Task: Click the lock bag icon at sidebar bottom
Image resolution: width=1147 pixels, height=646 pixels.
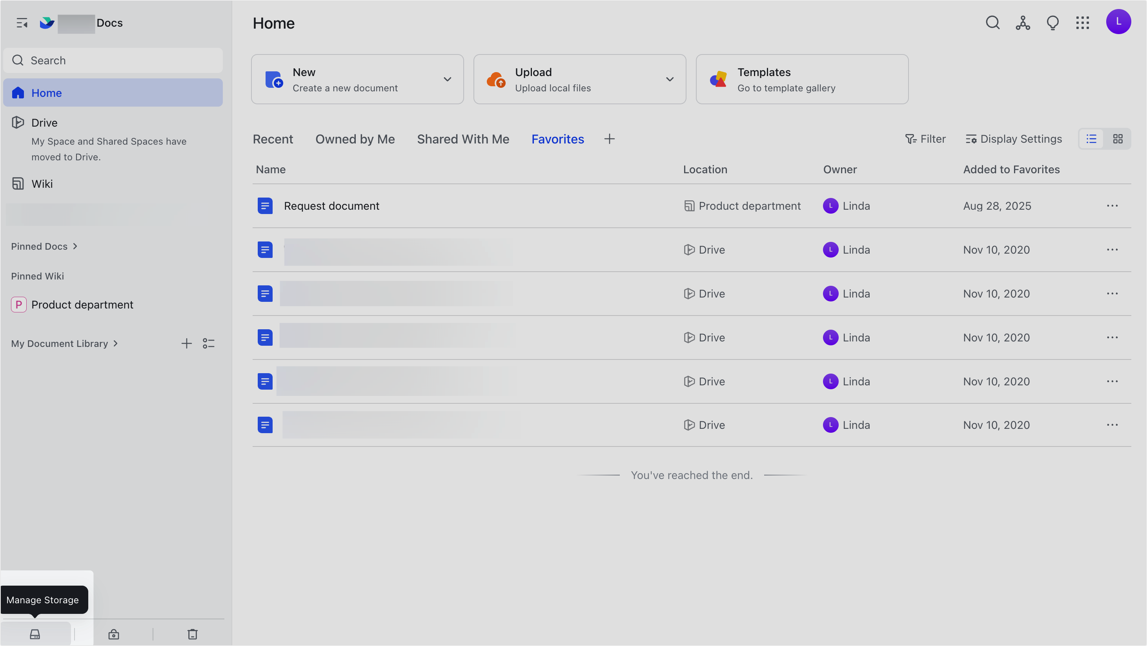Action: [x=113, y=634]
